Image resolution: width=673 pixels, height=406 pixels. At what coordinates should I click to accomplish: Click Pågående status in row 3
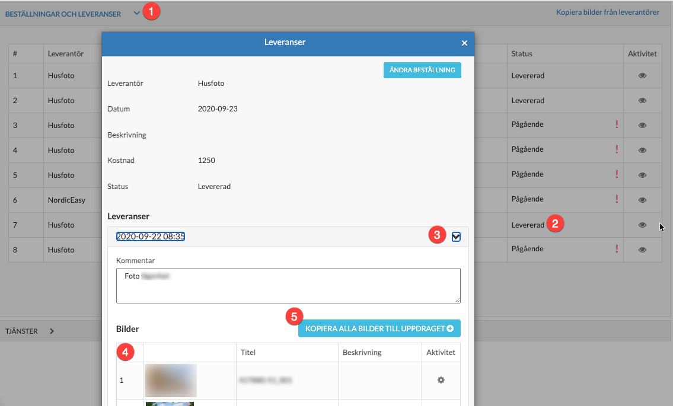point(527,124)
